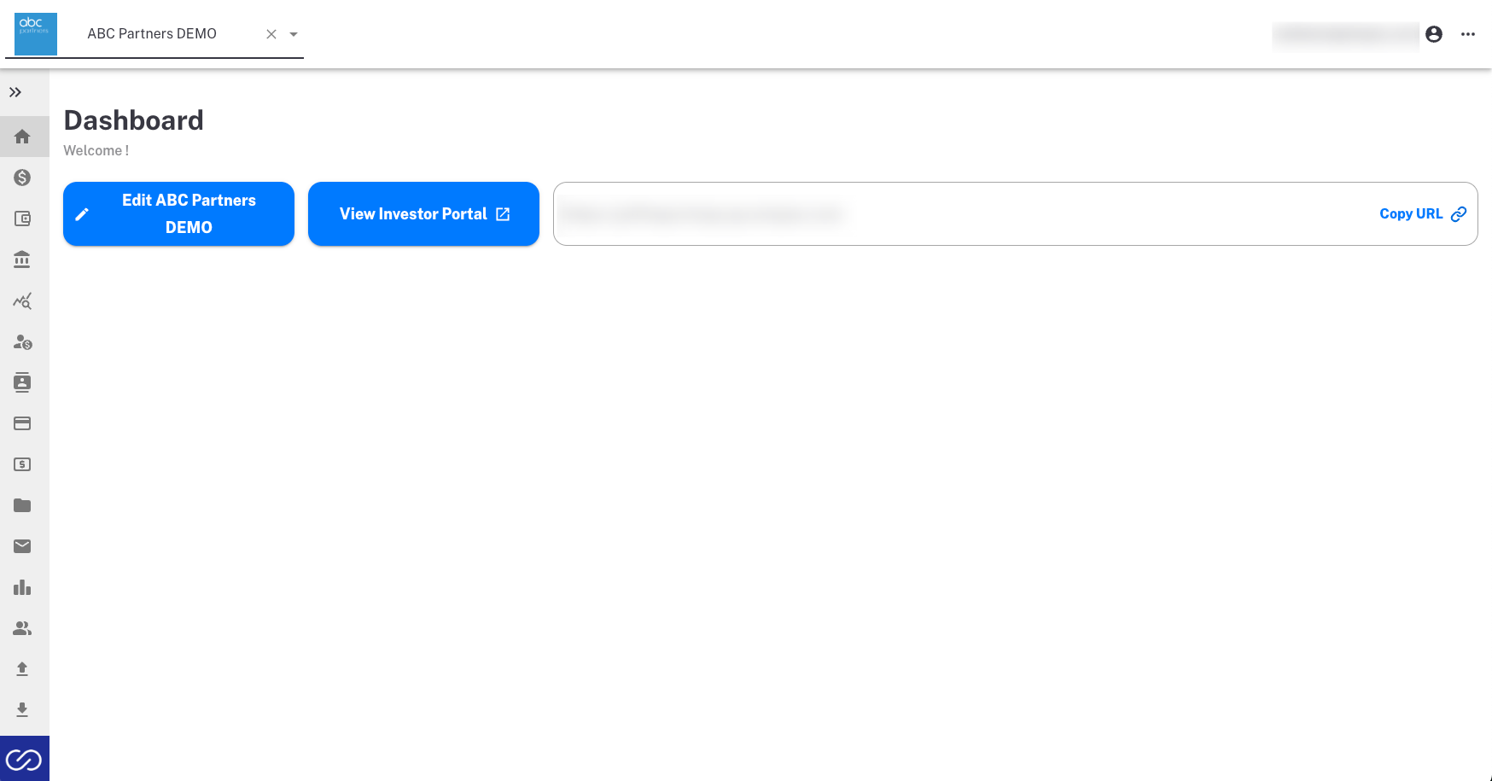Open the contacts badge sidebar icon
Image resolution: width=1492 pixels, height=781 pixels.
pyautogui.click(x=22, y=382)
